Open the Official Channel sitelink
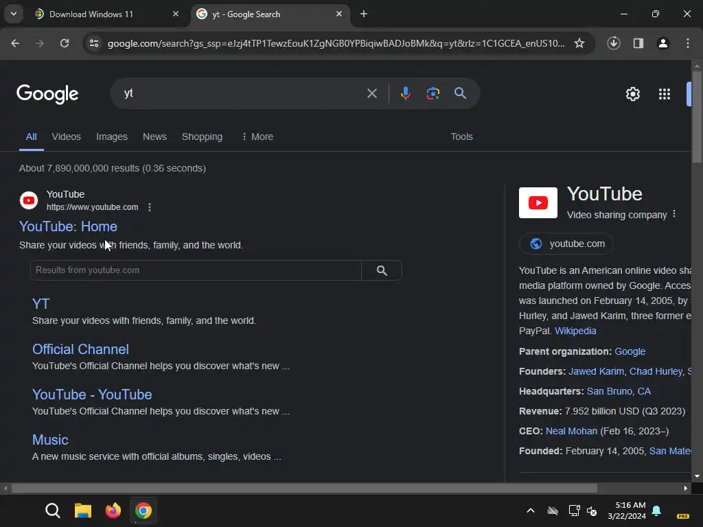This screenshot has height=527, width=703. tap(81, 349)
